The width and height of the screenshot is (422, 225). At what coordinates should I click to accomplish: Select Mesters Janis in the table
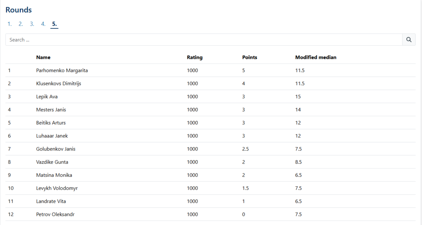(x=51, y=110)
